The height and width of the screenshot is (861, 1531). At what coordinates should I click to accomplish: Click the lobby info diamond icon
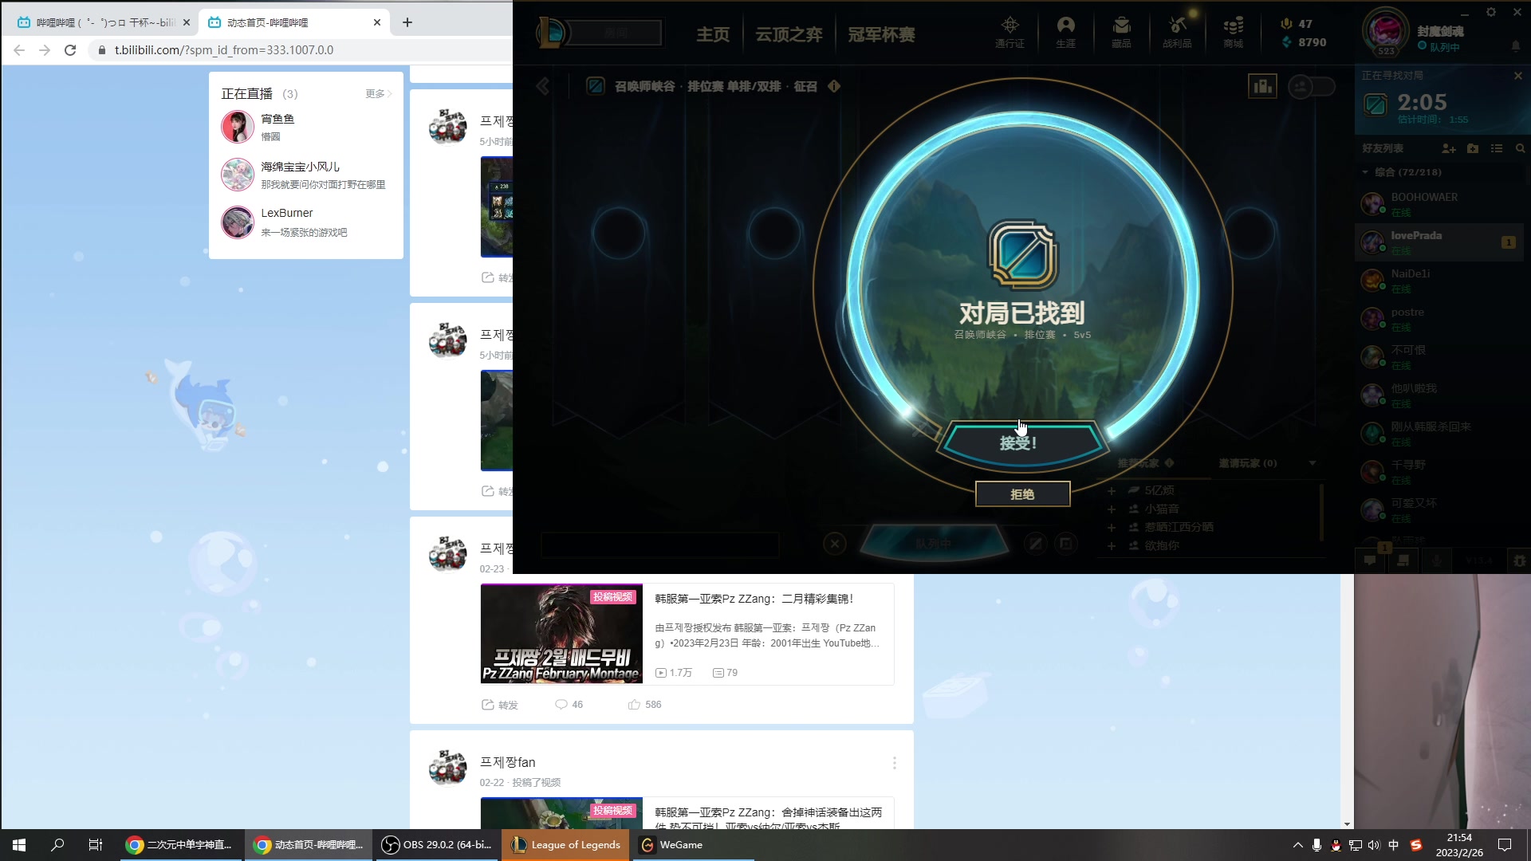point(834,86)
